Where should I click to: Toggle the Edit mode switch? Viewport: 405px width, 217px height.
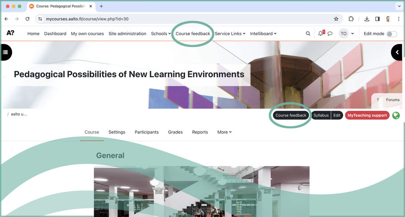click(x=391, y=34)
